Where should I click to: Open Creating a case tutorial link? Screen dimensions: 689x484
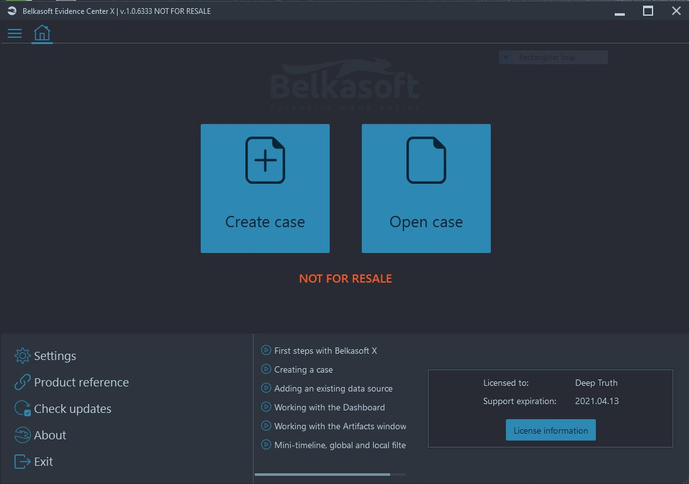click(x=303, y=369)
